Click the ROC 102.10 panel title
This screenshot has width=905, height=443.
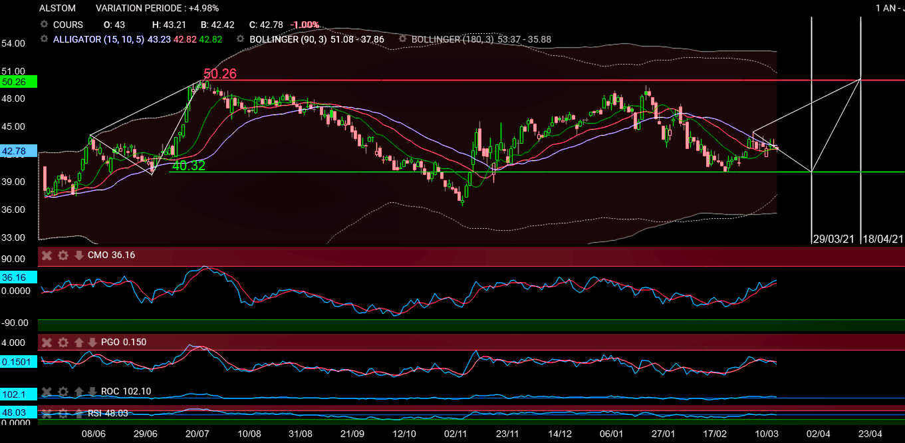point(126,391)
